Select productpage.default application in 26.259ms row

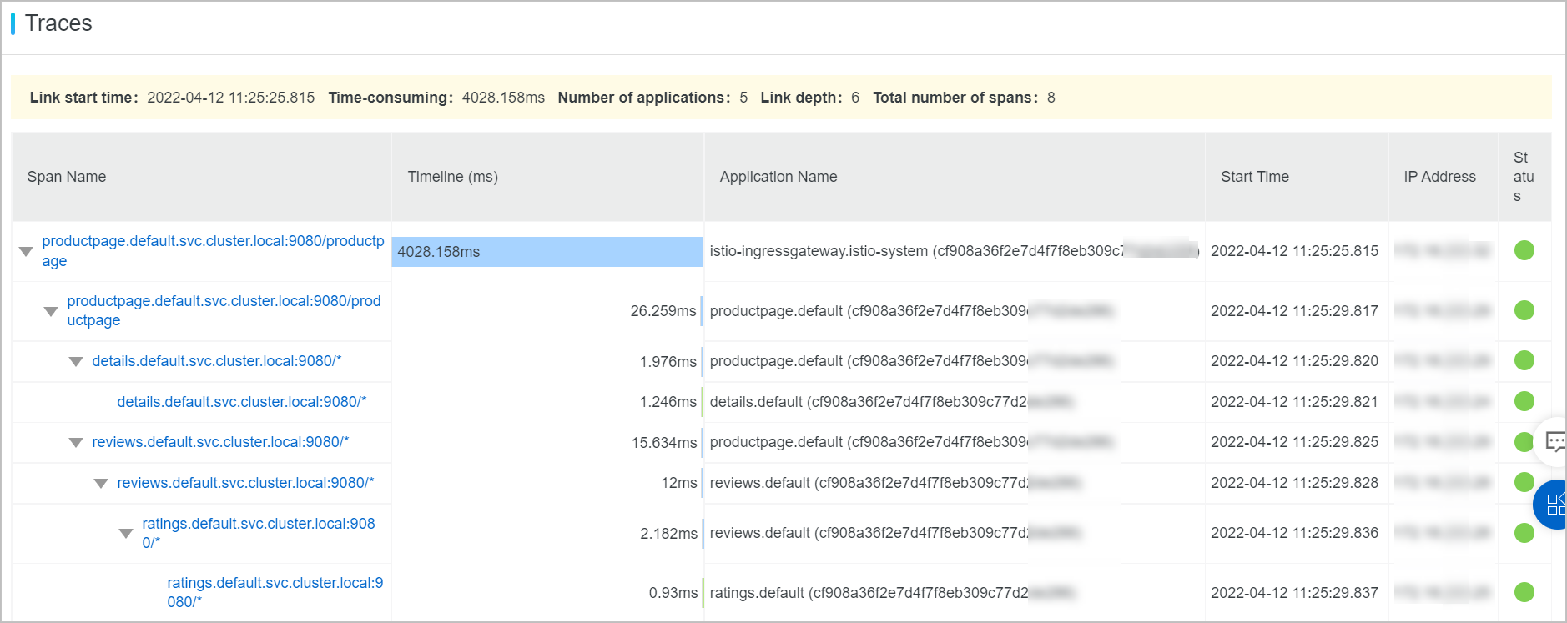[910, 311]
